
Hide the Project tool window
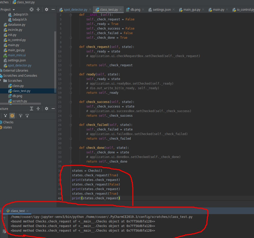click(53, 9)
